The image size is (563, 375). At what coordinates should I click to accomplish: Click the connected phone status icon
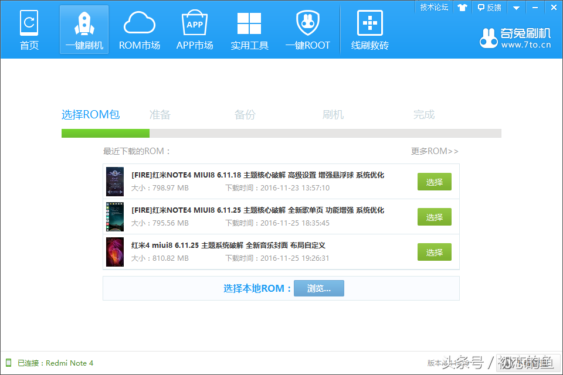9,363
